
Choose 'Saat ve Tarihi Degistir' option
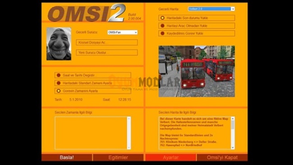pyautogui.click(x=93, y=75)
